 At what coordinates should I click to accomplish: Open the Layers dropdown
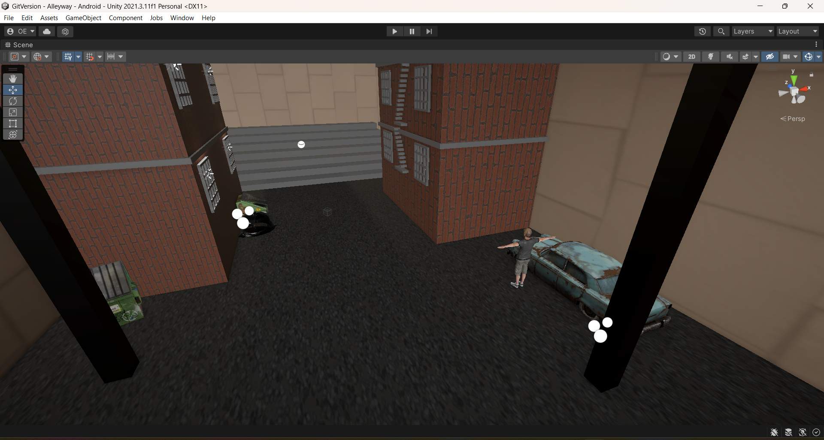[x=752, y=31]
